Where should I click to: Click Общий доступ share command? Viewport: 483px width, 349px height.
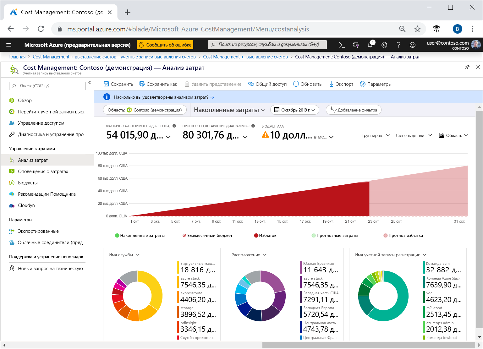(x=267, y=84)
